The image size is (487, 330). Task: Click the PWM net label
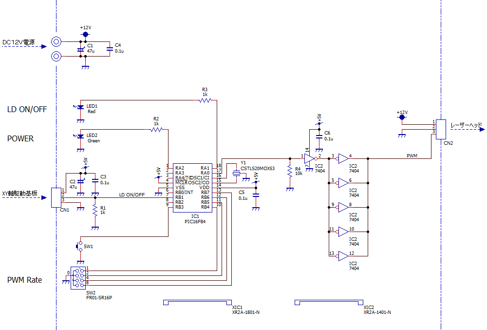click(412, 155)
